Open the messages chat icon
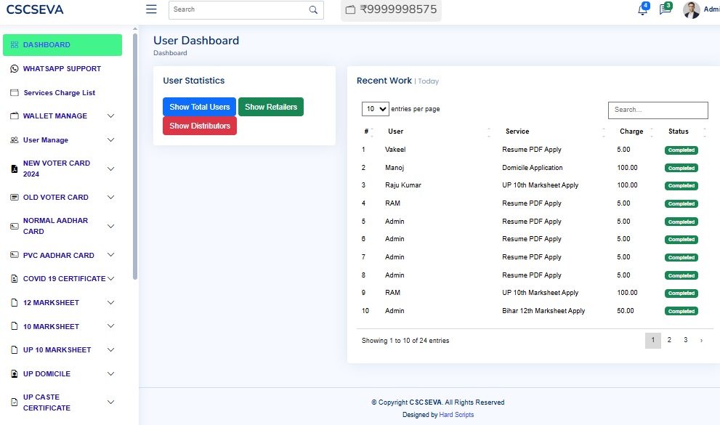Viewport: 720px width, 425px height. click(x=664, y=10)
